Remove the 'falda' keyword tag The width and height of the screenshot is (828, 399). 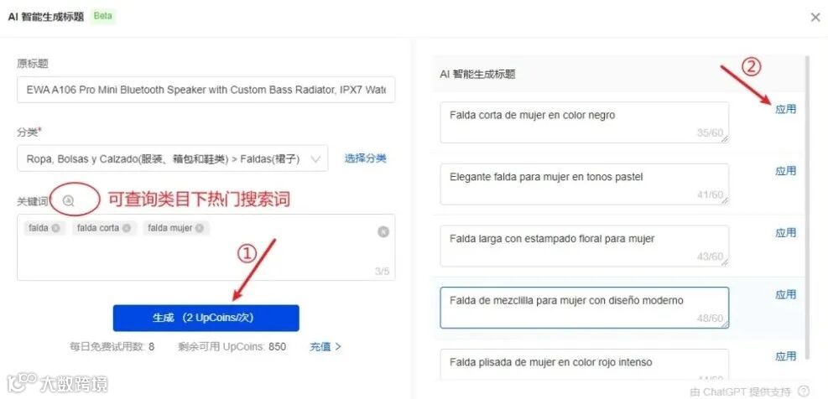tap(56, 228)
